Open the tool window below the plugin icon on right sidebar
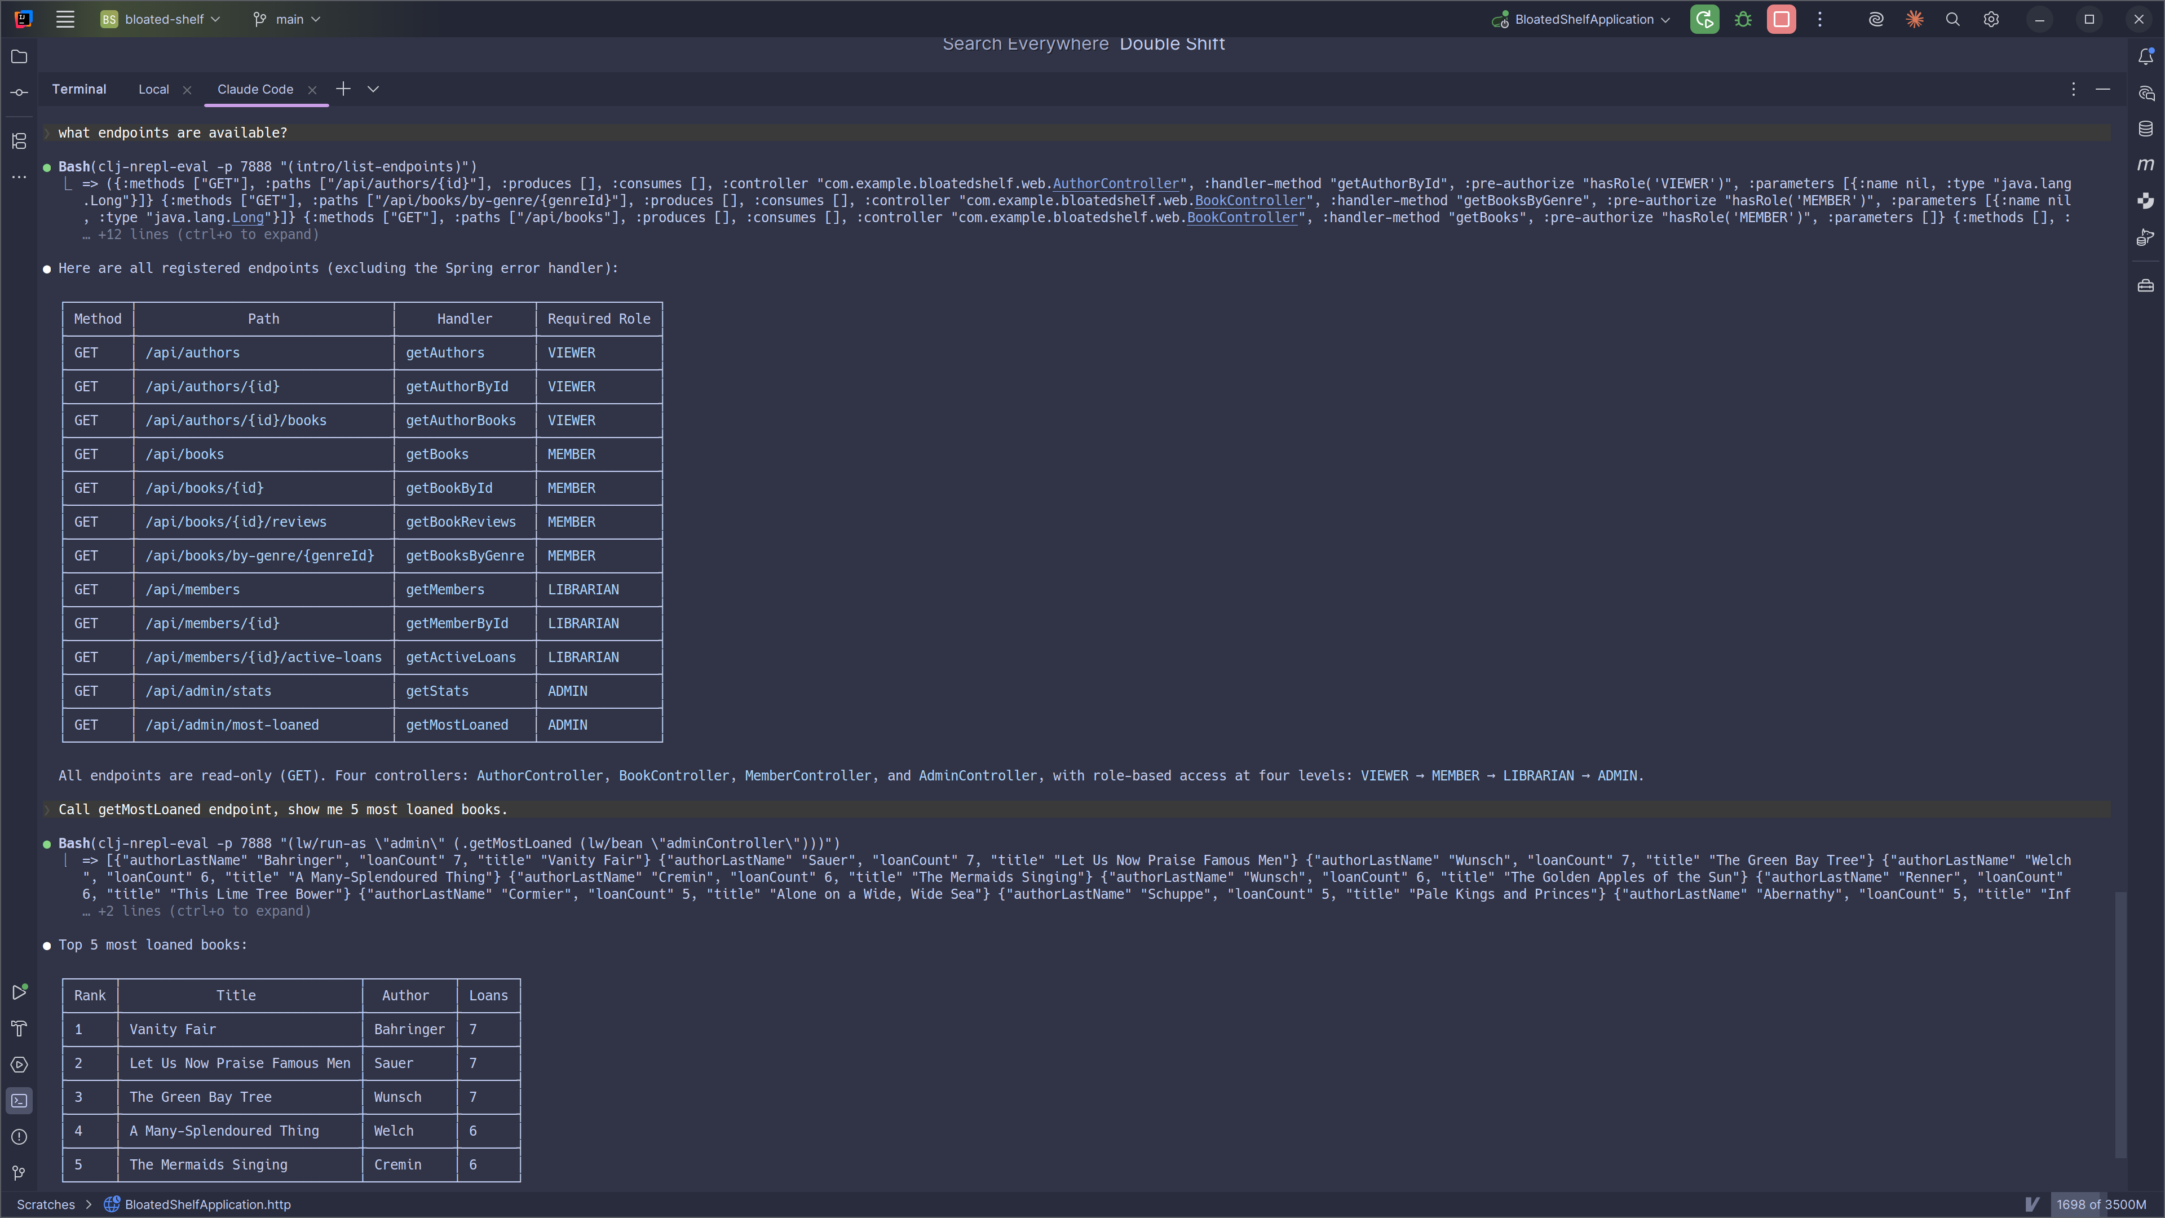Screen dimensions: 2165x1218 point(2146,238)
